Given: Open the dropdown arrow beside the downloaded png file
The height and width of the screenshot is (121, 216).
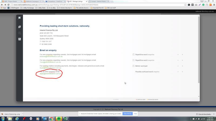Looking at the screenshot, I should point(23,114).
